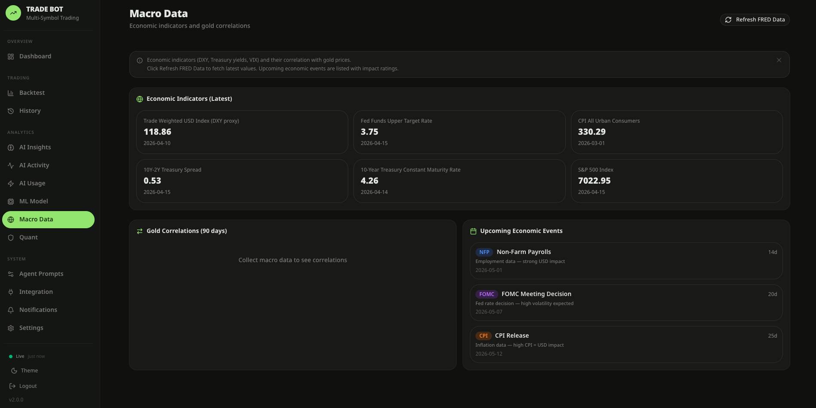816x408 pixels.
Task: Open the Dashboard page
Action: coord(48,57)
